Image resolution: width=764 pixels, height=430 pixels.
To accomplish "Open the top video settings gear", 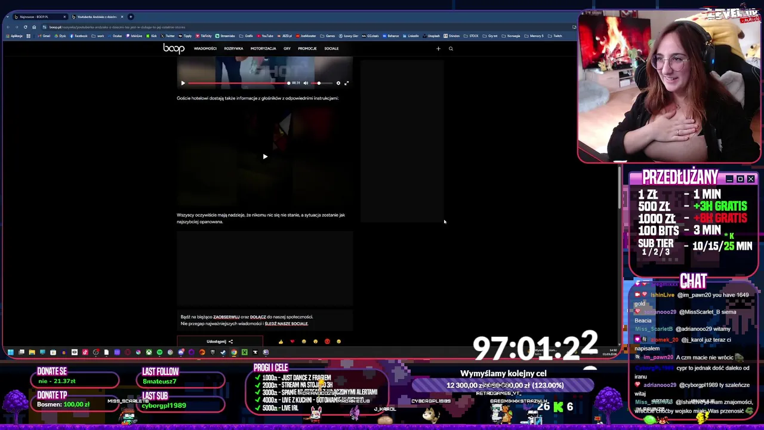I will point(338,83).
